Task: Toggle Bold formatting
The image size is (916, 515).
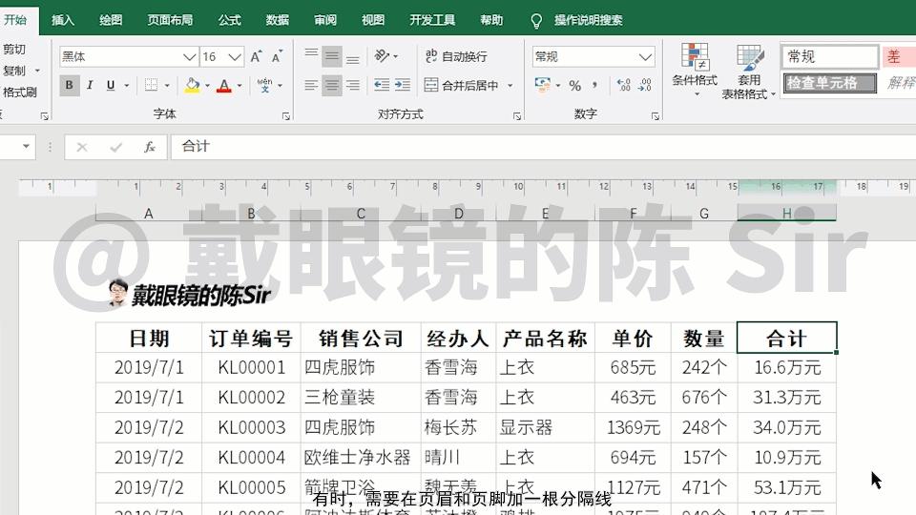Action: coord(69,85)
